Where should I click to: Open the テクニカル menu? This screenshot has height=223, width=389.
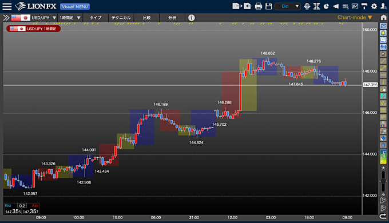tap(121, 18)
